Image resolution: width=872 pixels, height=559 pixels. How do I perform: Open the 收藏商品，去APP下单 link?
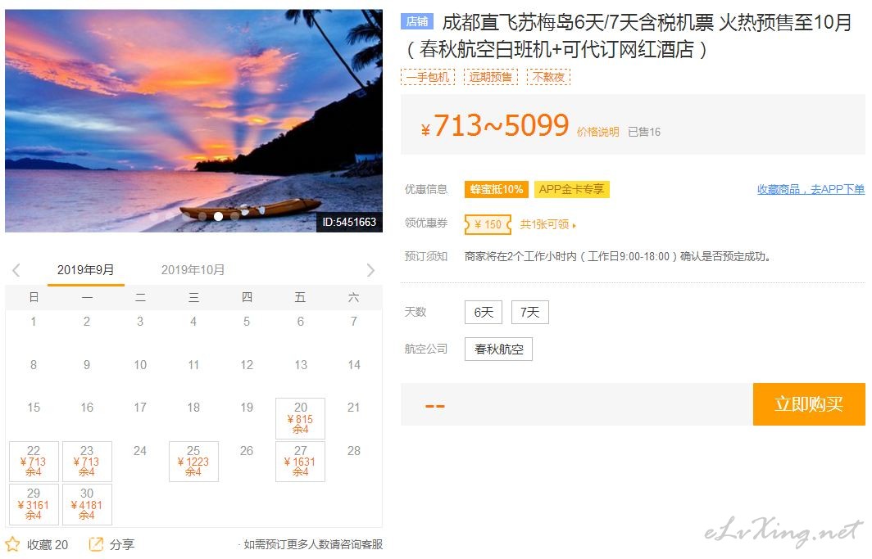pos(811,189)
